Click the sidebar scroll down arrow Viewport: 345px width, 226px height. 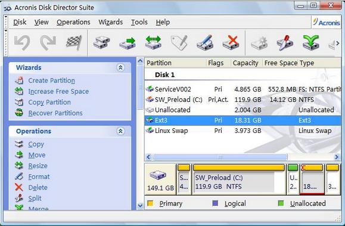tap(140, 206)
